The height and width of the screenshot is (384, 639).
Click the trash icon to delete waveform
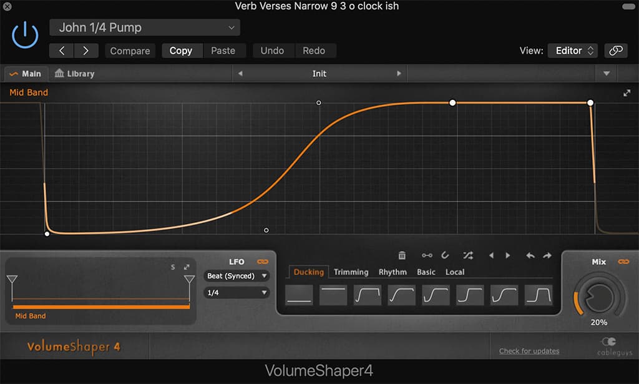coord(402,255)
